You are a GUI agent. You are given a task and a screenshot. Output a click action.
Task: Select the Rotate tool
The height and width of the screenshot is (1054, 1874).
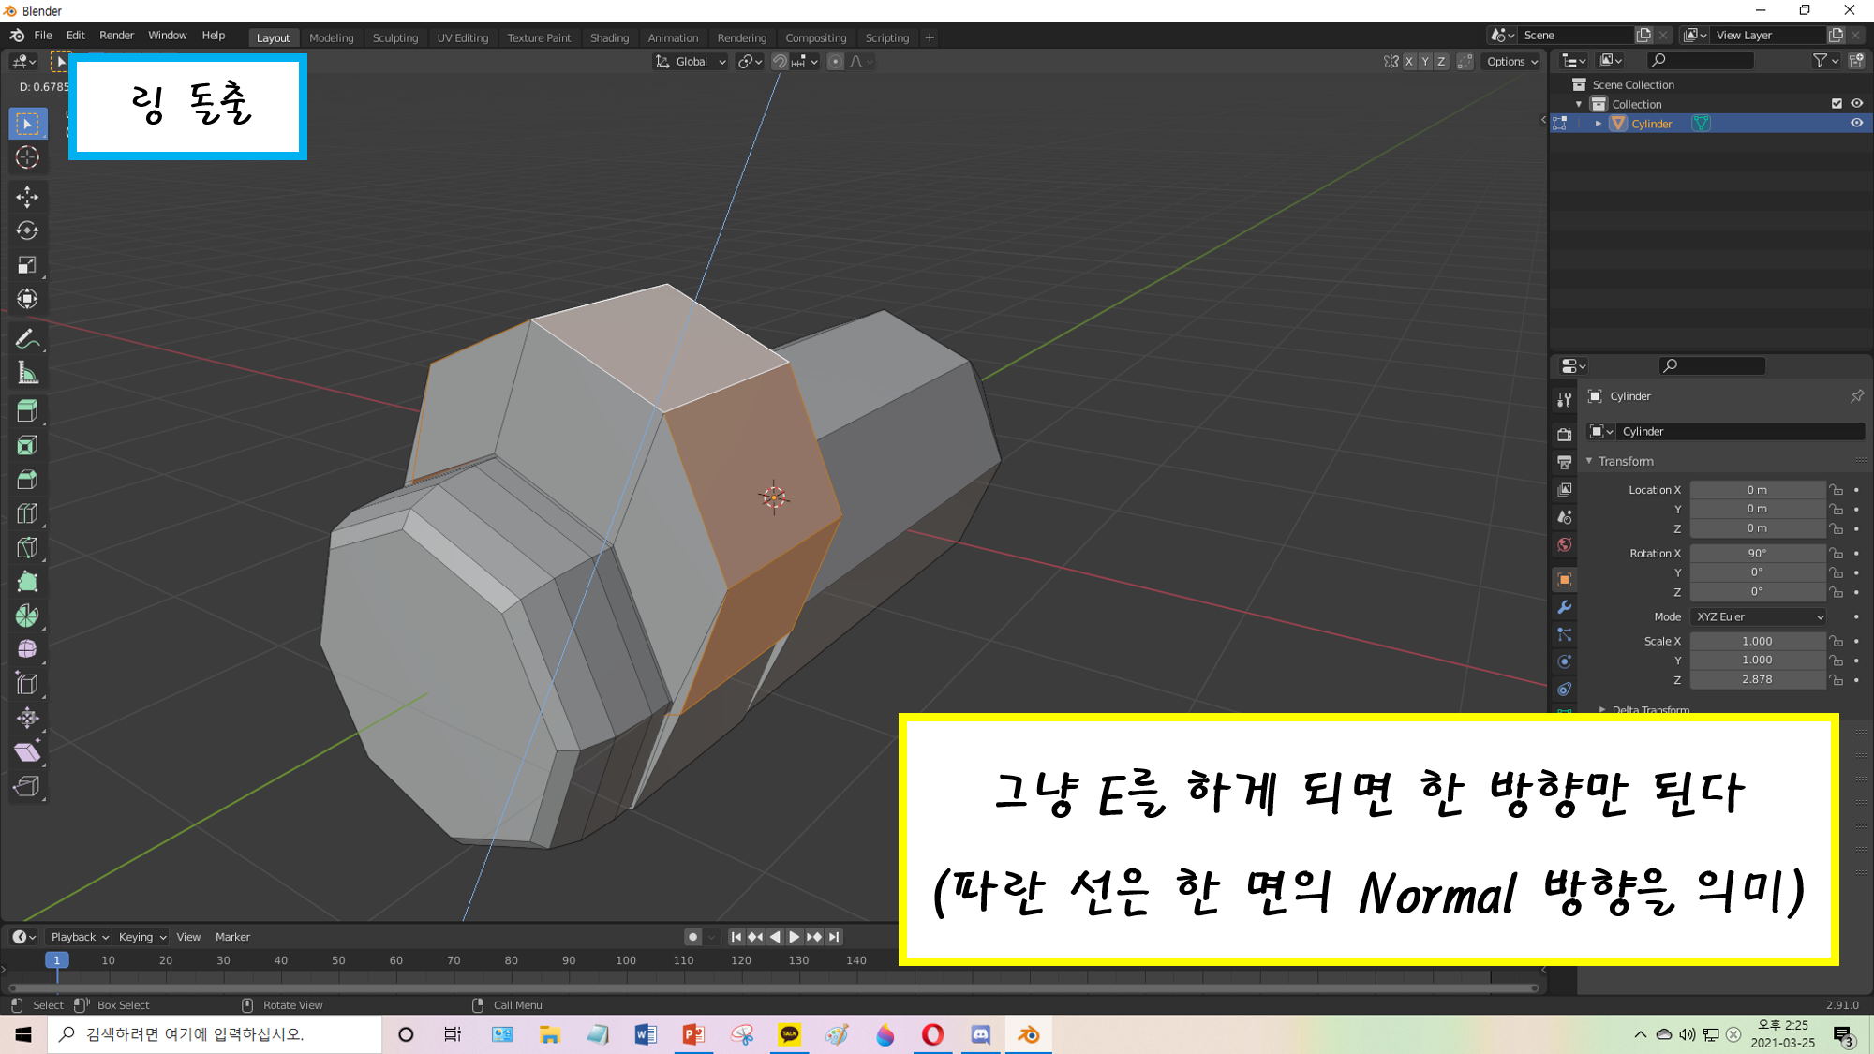tap(27, 230)
